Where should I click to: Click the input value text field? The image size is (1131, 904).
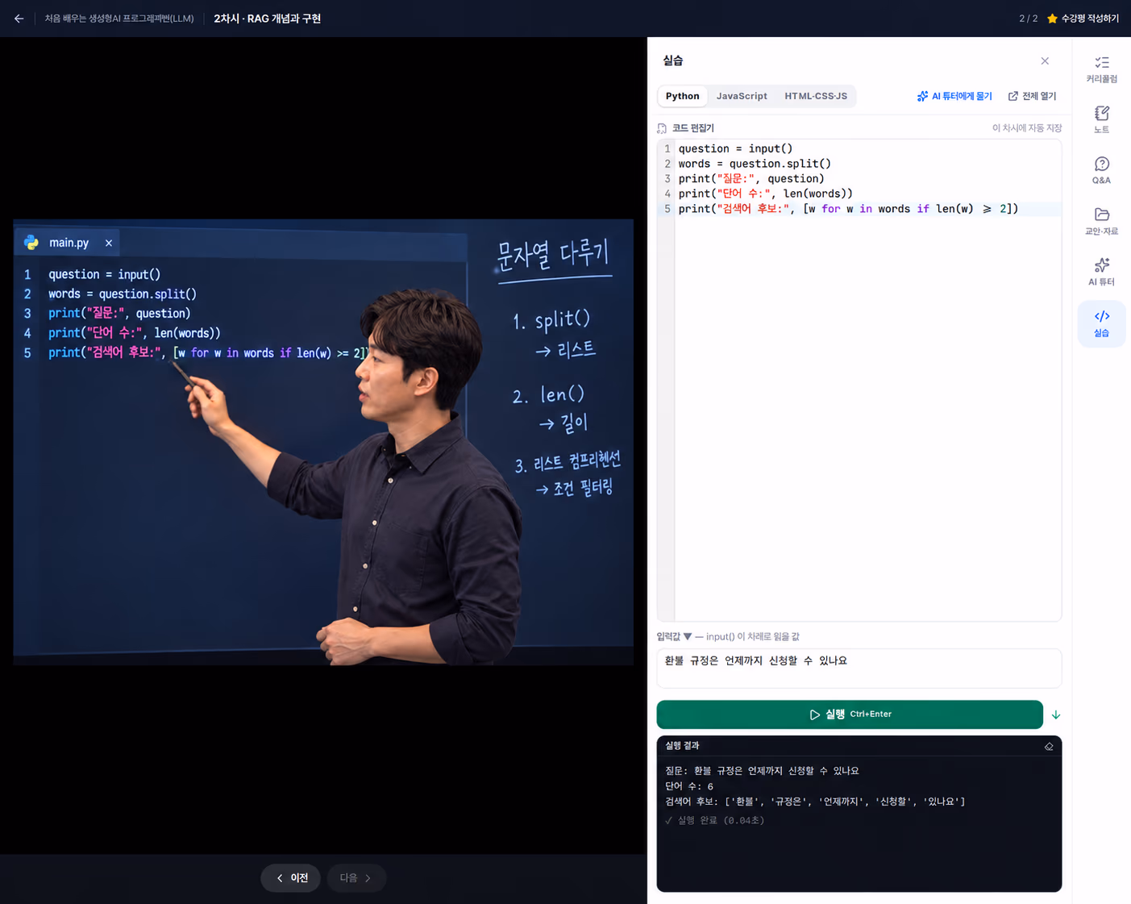coord(859,669)
